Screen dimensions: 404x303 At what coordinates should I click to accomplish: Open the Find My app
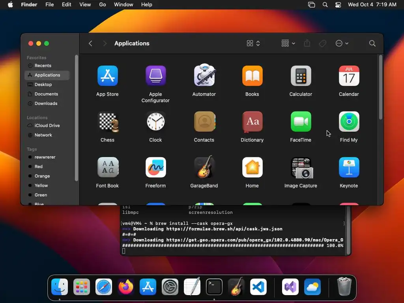point(349,122)
